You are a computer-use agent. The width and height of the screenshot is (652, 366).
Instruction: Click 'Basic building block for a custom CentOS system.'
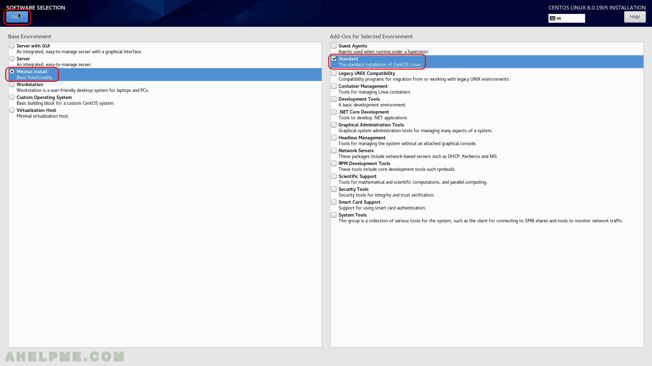click(x=66, y=103)
